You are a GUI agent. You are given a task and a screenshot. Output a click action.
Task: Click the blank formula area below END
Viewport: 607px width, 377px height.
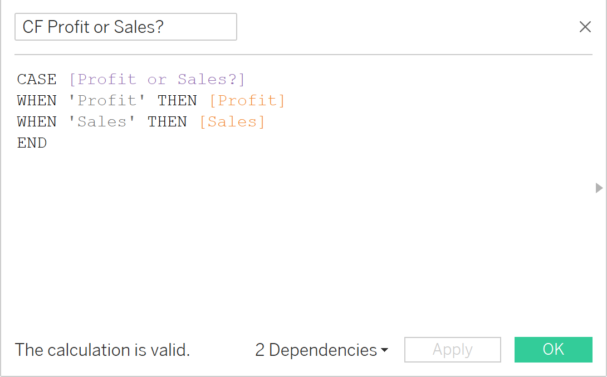[x=278, y=234]
